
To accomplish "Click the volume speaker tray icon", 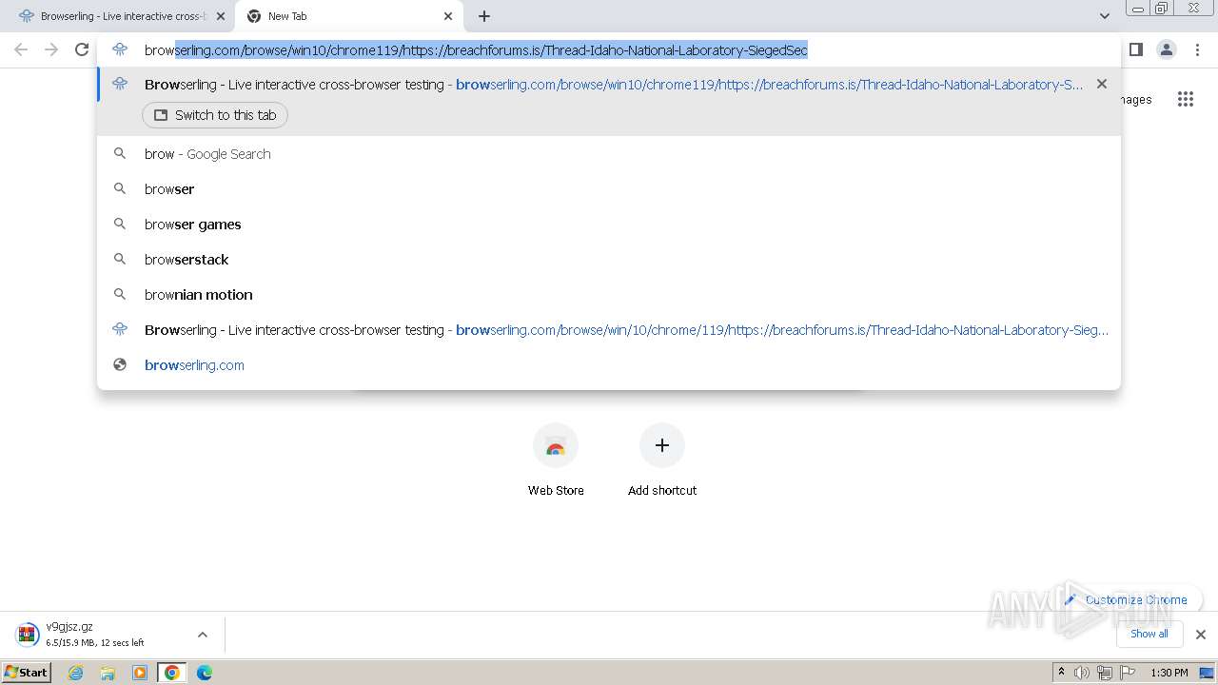I will 1082,673.
